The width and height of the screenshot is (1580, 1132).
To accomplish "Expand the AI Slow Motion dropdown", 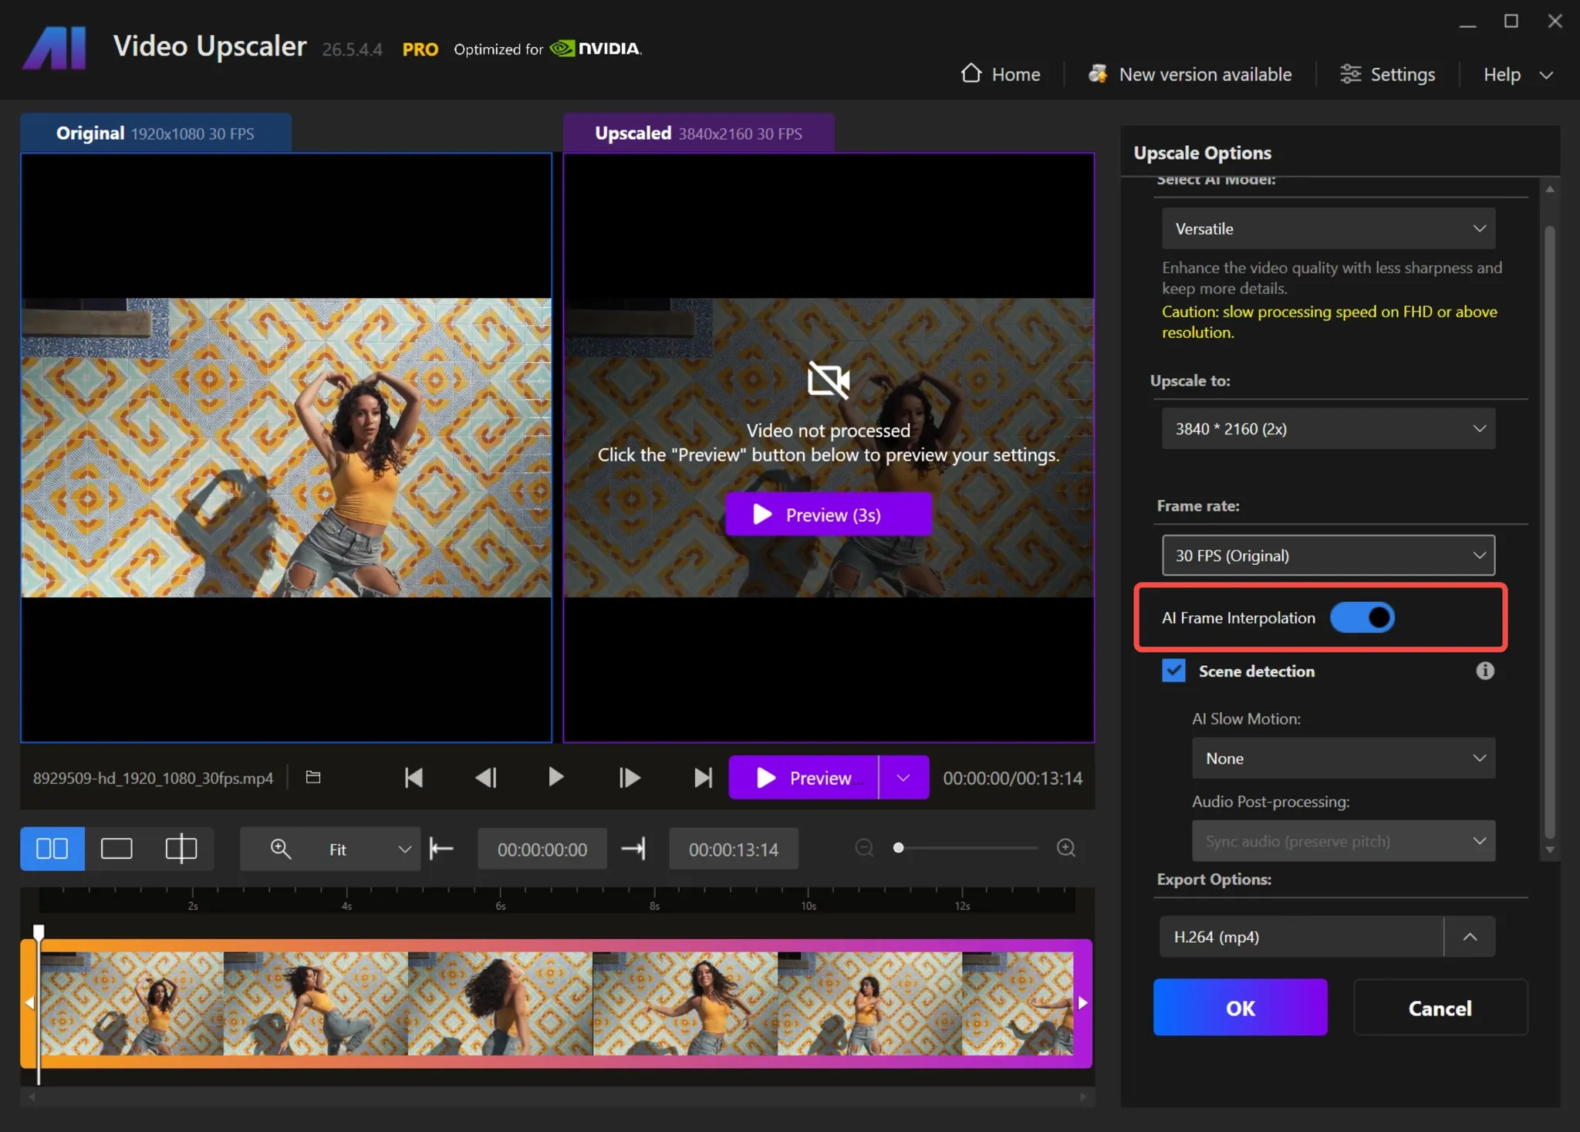I will pyautogui.click(x=1342, y=758).
